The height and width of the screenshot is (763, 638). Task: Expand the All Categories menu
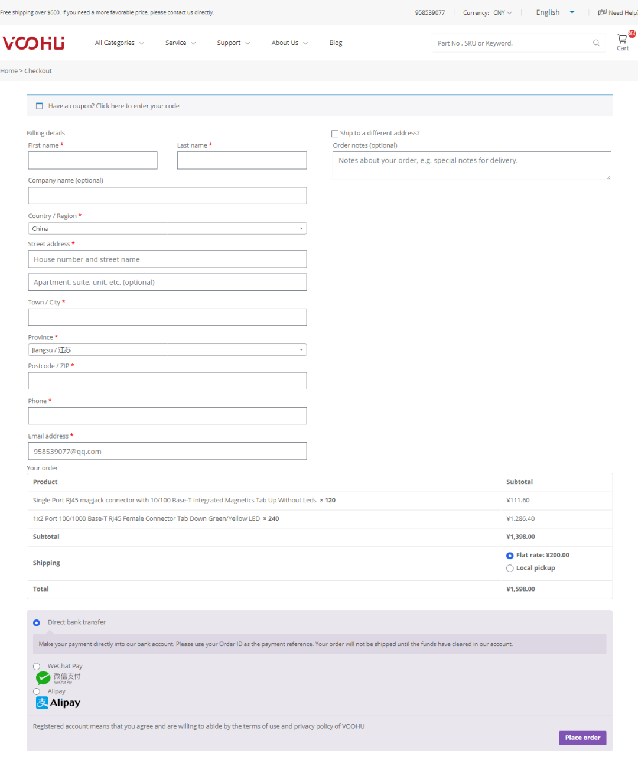click(119, 43)
